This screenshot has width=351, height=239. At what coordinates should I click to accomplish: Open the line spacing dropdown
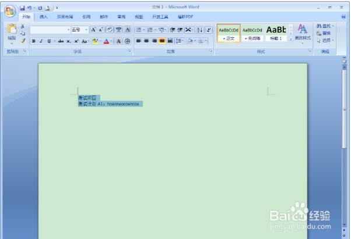coord(180,41)
